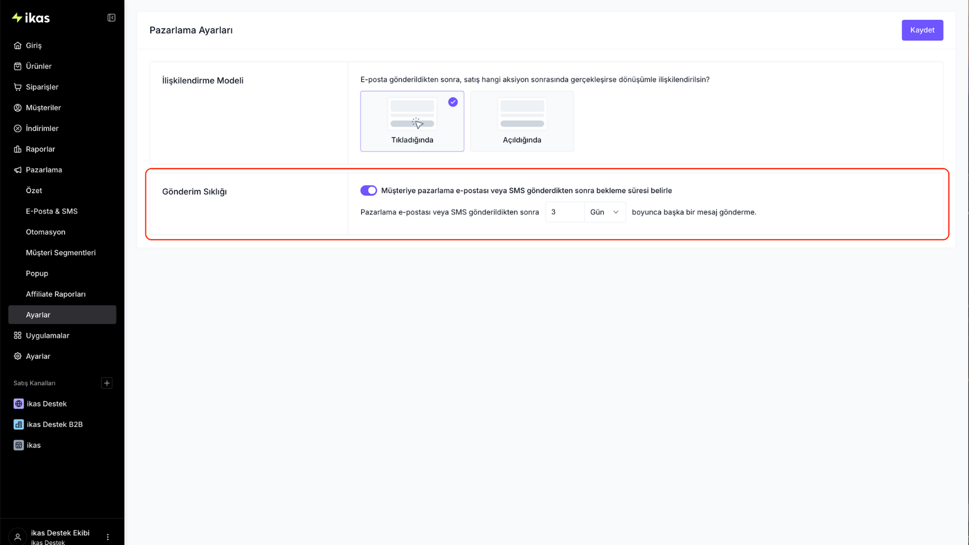The image size is (969, 545).
Task: Select the Tıkladığında attribution model
Action: coord(412,121)
